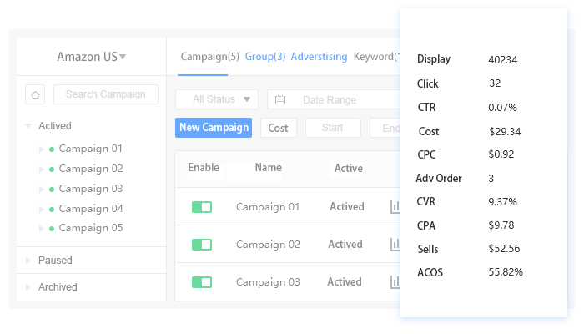Open the Amazon US marketplace dropdown

pos(92,57)
